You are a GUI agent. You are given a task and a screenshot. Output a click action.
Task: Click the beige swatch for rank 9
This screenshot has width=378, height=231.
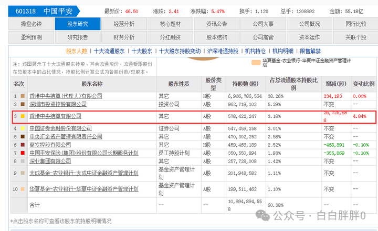tap(23, 173)
